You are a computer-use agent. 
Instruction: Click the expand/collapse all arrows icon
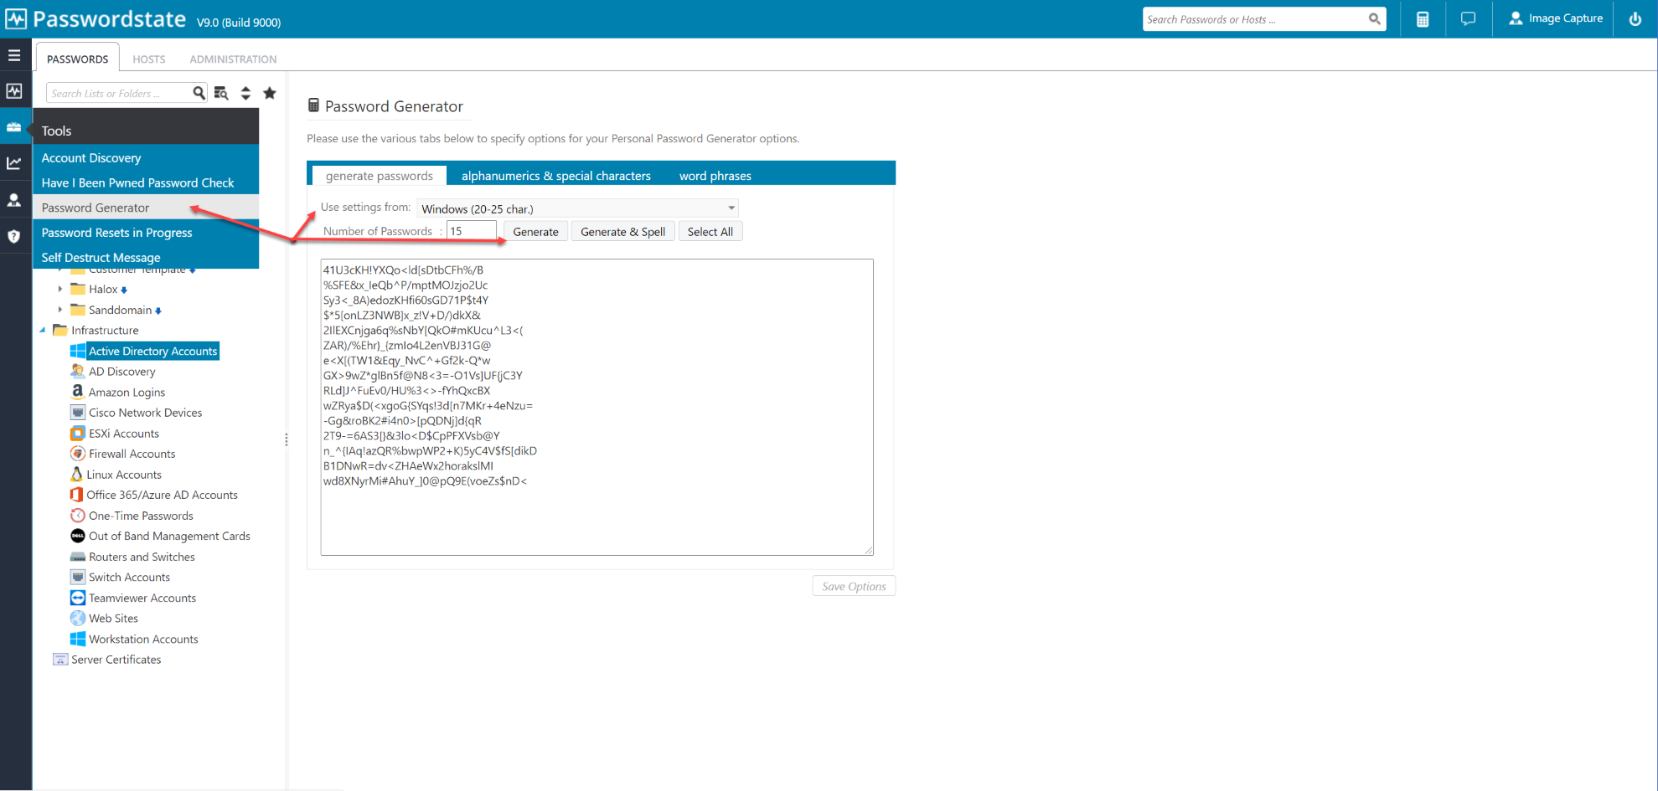(245, 93)
